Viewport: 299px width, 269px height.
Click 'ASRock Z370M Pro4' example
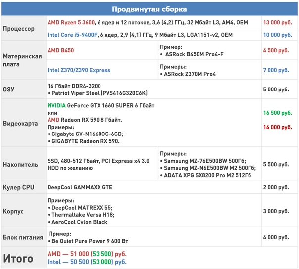click(x=190, y=74)
